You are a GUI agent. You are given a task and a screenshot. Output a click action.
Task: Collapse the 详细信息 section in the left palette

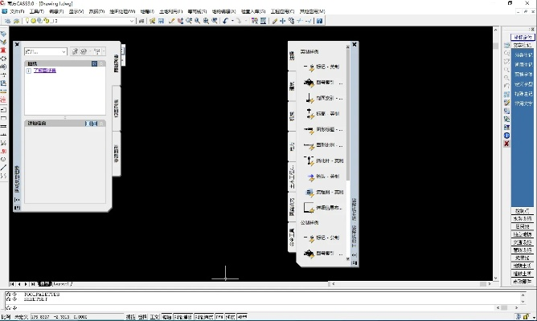tap(100, 124)
